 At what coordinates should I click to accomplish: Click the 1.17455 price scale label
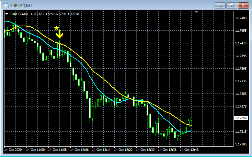(241, 31)
